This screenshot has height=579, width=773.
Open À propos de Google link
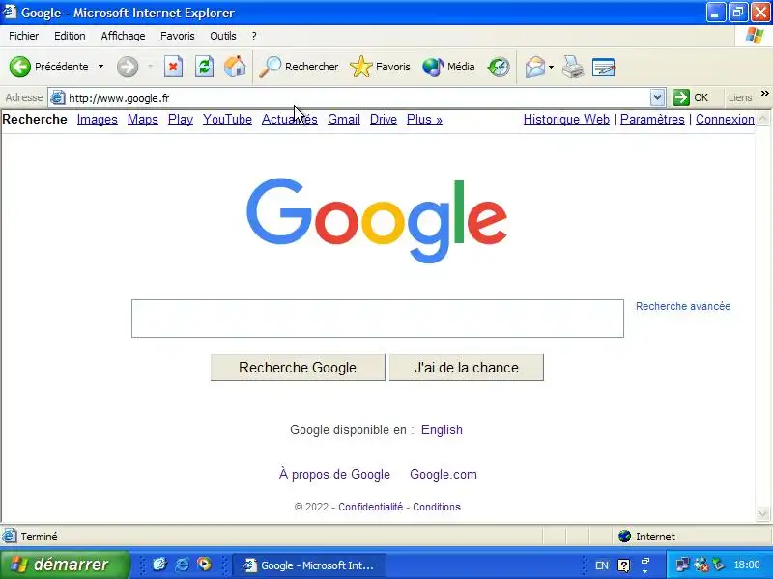coord(334,474)
